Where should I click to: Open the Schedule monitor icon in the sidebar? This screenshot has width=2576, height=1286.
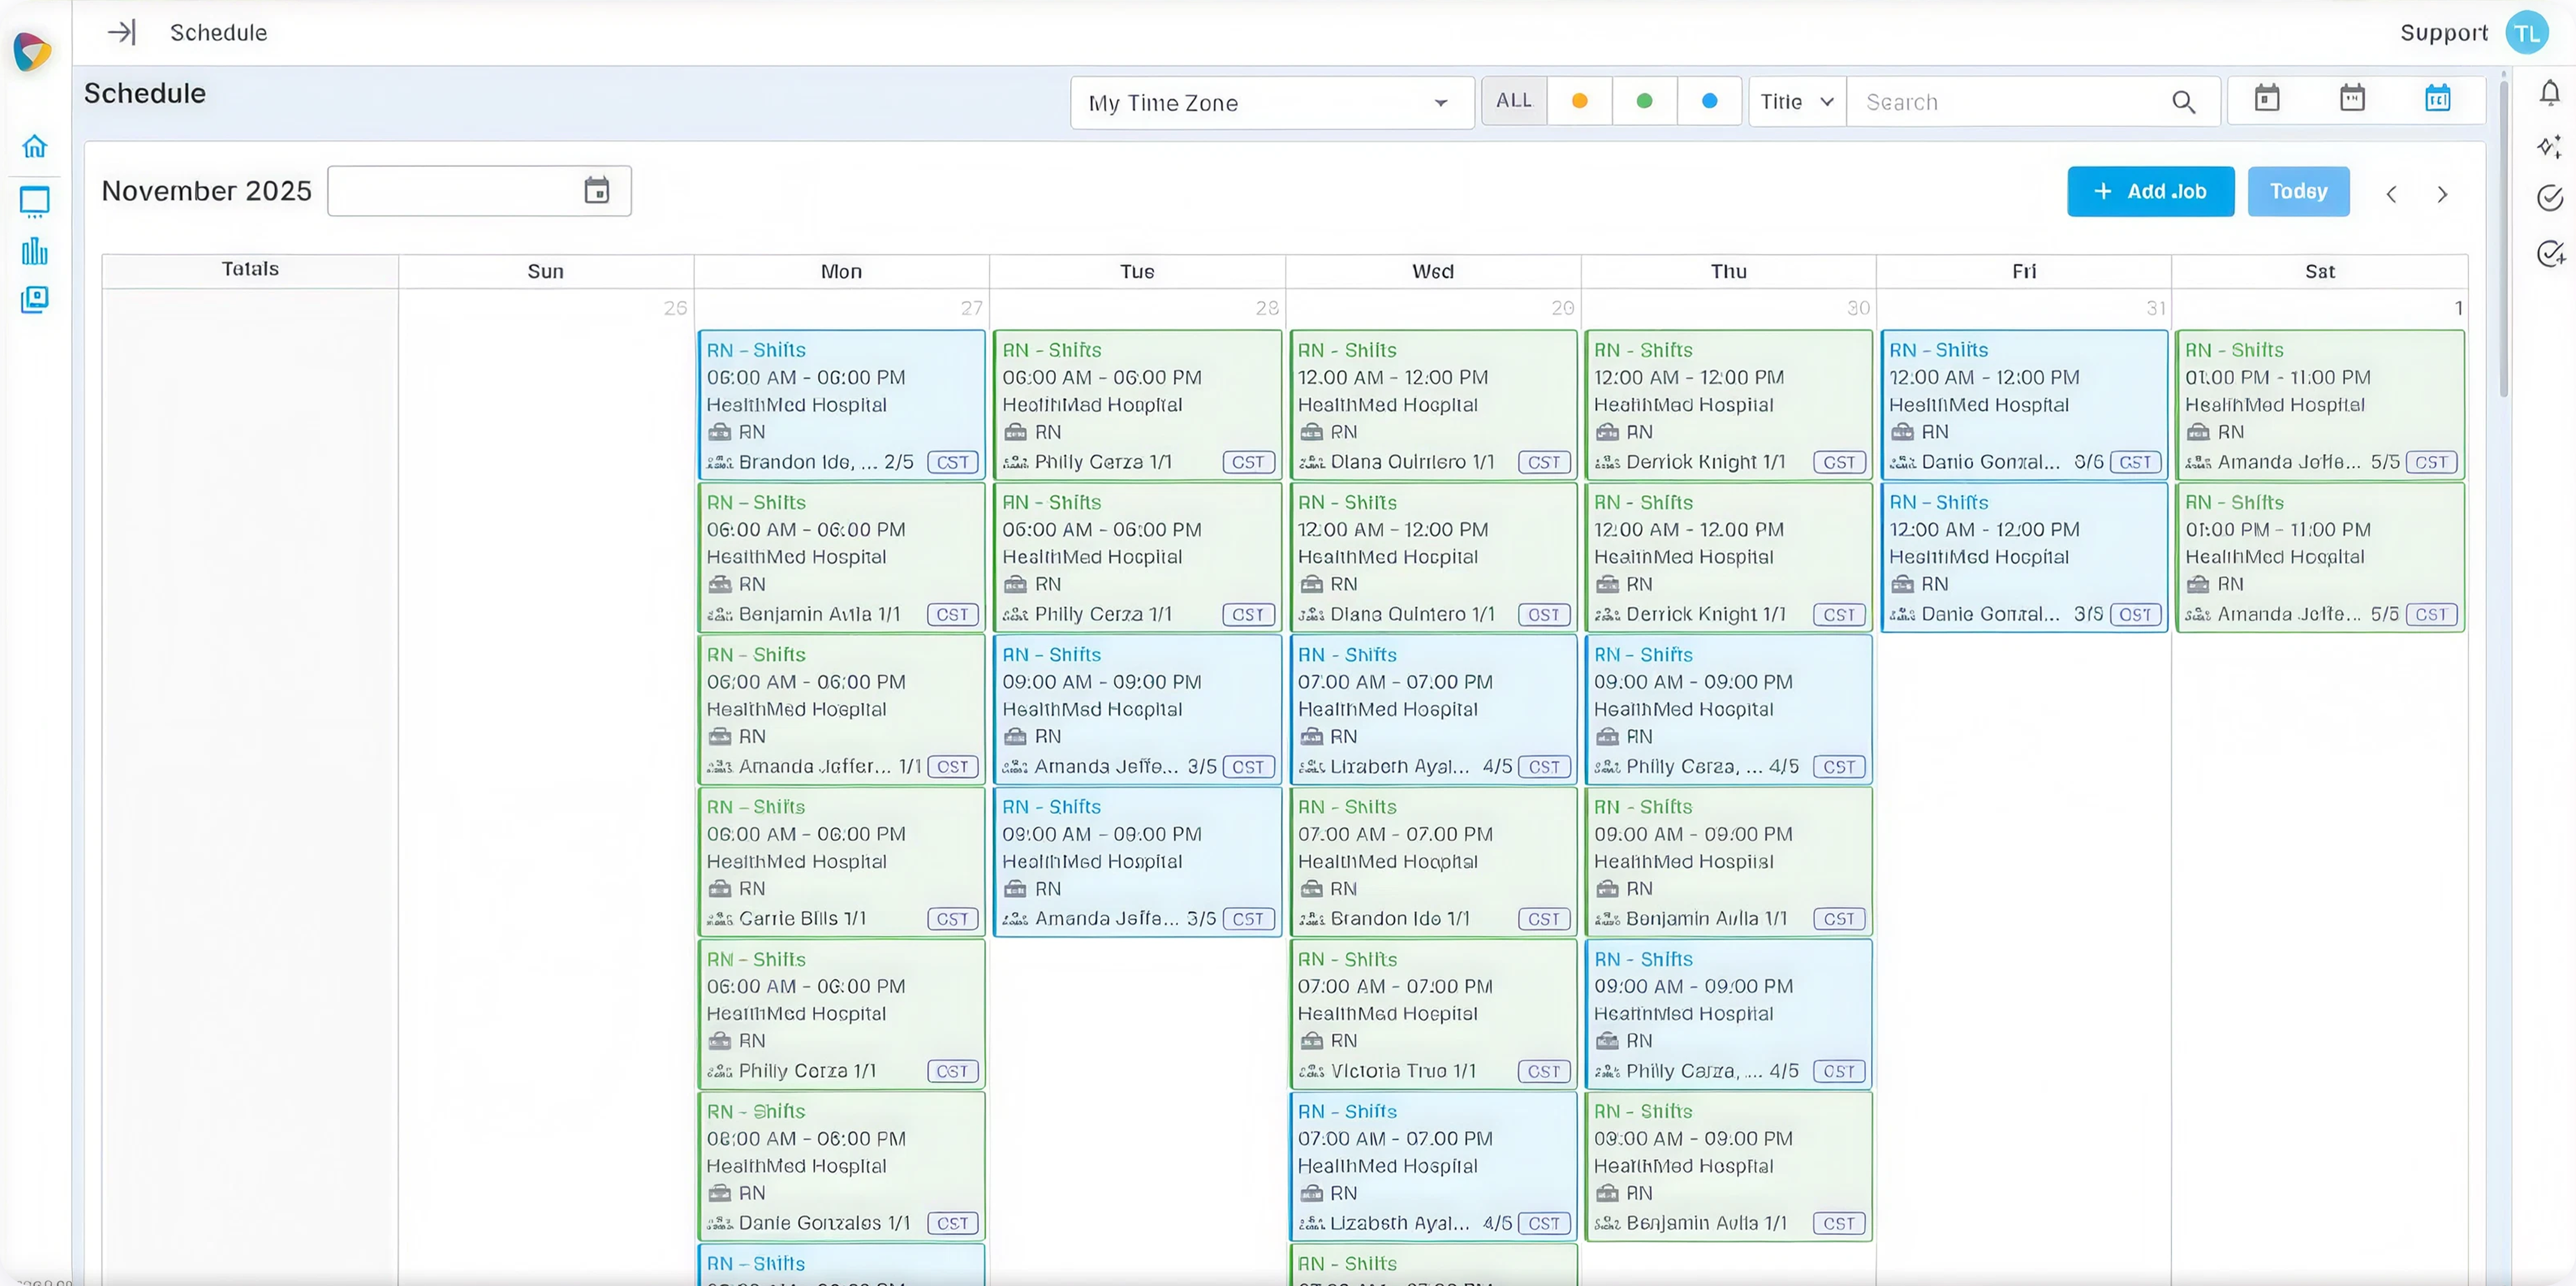point(34,202)
